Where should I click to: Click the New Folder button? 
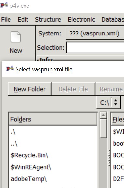pos(29,89)
